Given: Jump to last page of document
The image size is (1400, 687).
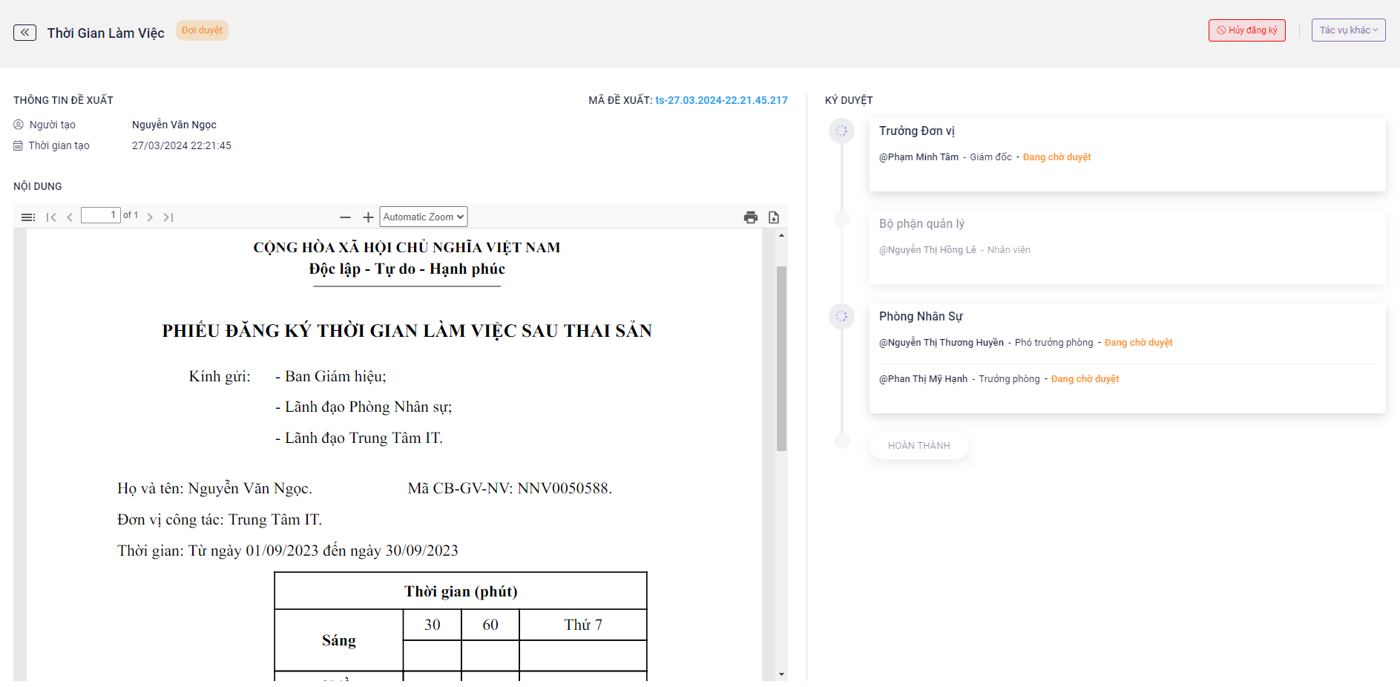Looking at the screenshot, I should coord(168,217).
